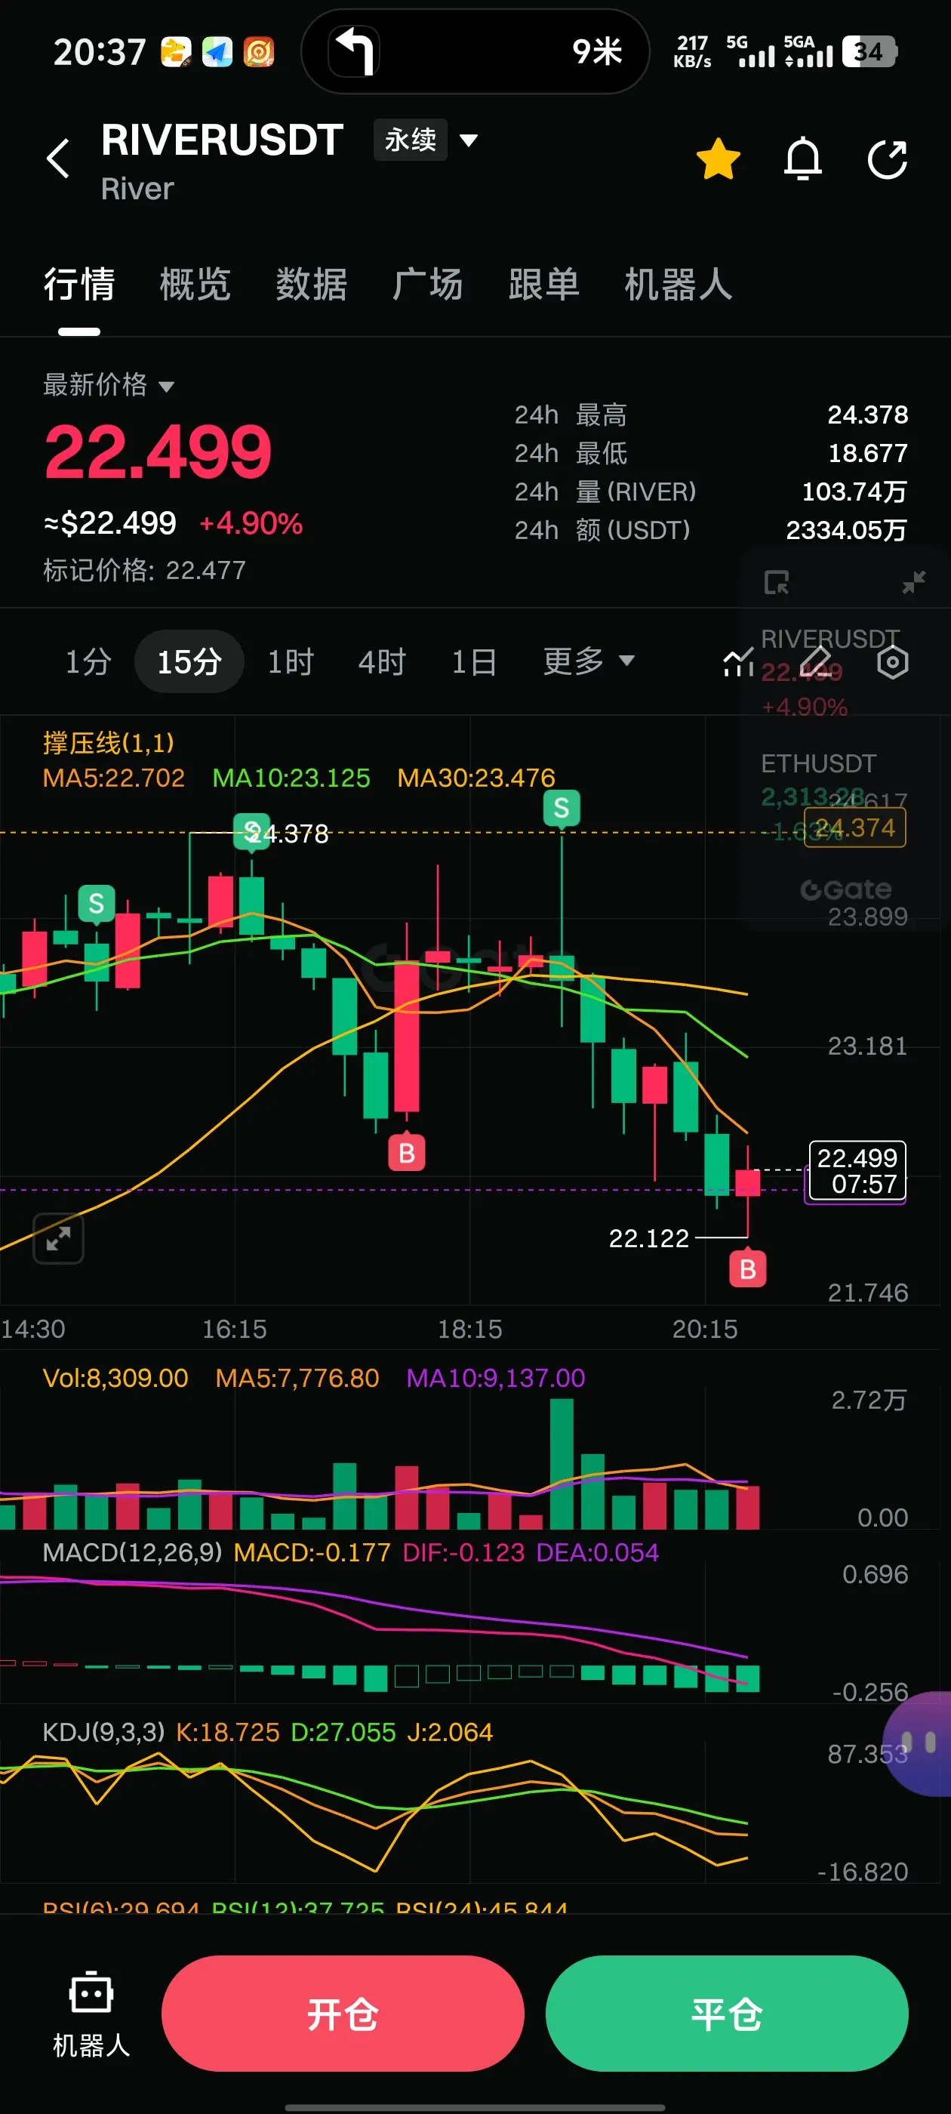951x2114 pixels.
Task: Tap the share arrow icon in the header
Action: click(x=888, y=159)
